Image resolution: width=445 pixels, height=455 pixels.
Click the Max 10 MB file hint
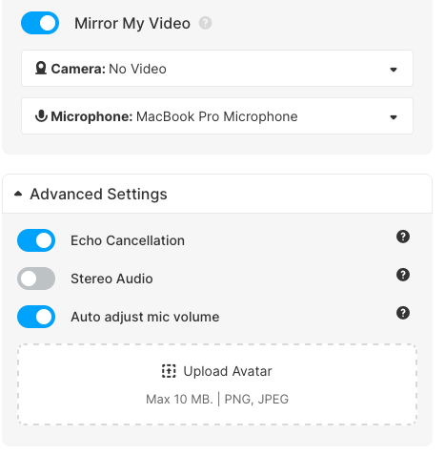(217, 399)
